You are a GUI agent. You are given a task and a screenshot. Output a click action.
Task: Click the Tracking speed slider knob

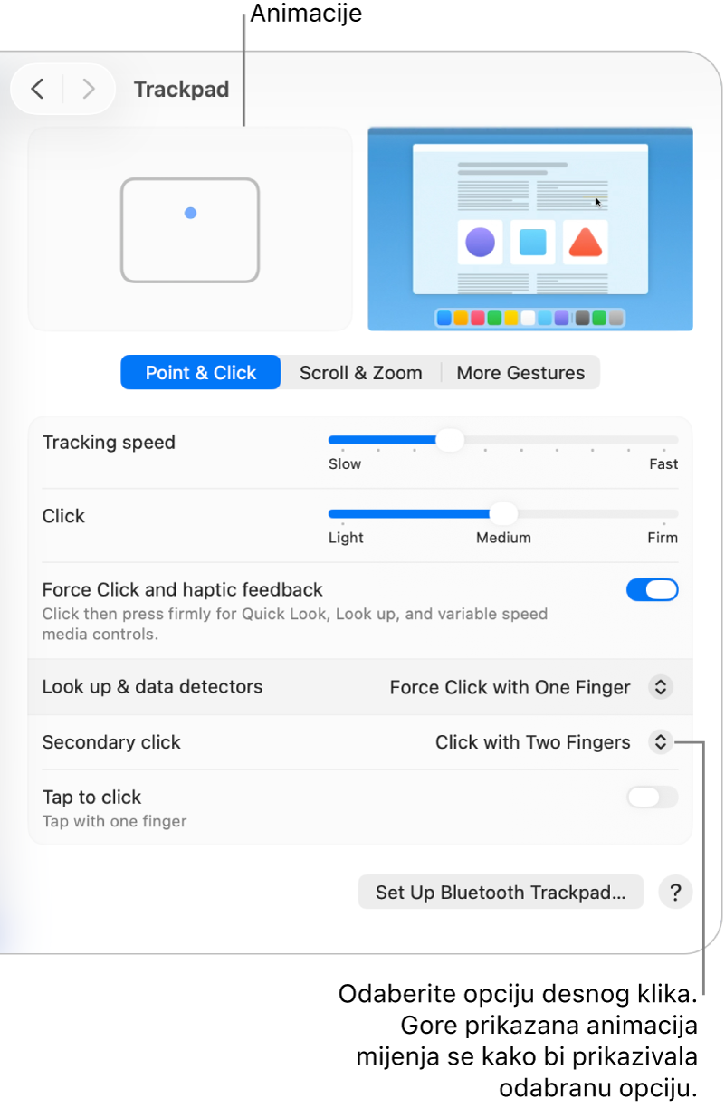pos(450,441)
